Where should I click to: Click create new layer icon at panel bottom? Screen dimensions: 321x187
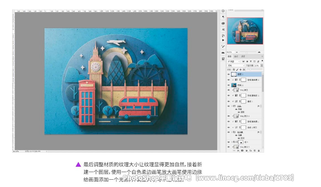[254, 151]
